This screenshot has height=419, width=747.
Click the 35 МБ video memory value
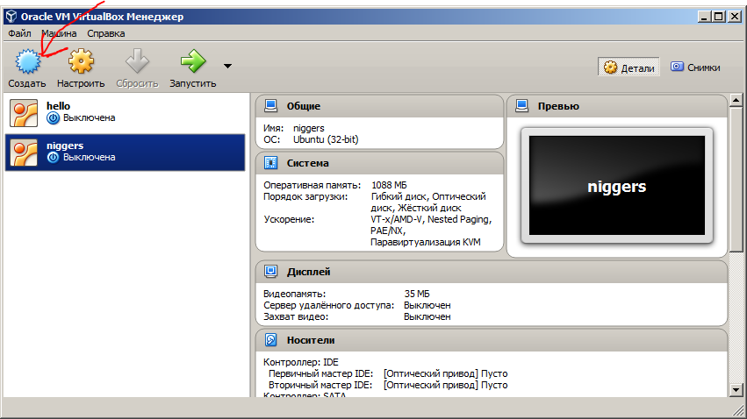(417, 294)
